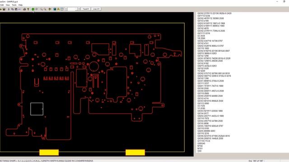The image size is (289, 162).
Task: Select the X3.7339 code line
Action: click(x=201, y=106)
